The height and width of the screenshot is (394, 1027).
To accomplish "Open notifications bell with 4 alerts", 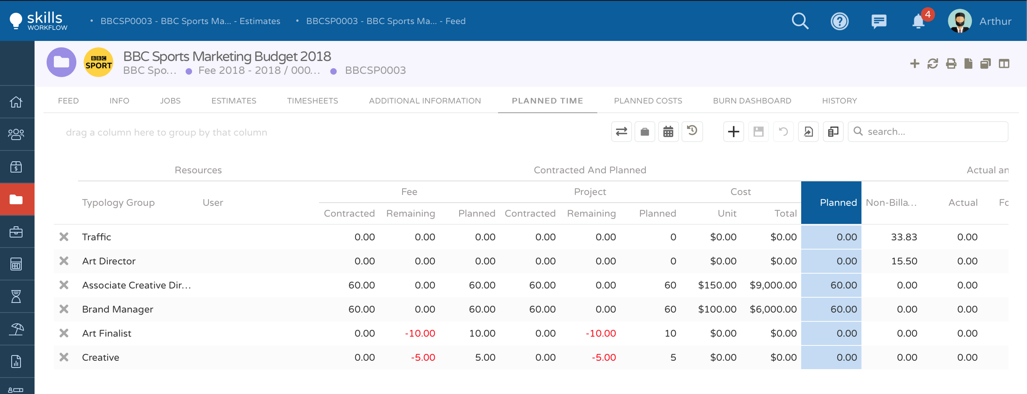I will [919, 21].
